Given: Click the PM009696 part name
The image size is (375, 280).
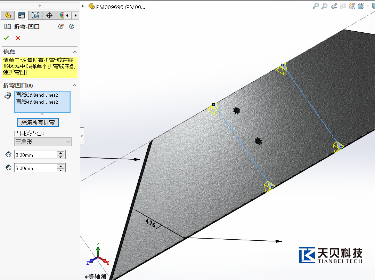Looking at the screenshot, I should click(x=121, y=7).
